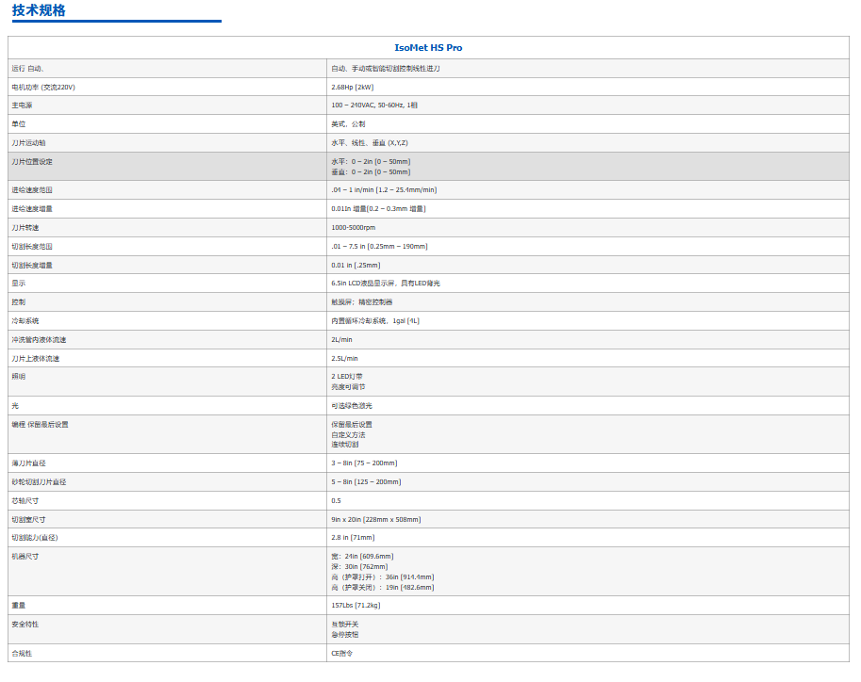Click the 水平: 0 – 2in [0 – 50mm] line
This screenshot has height=682, width=861.
372,162
